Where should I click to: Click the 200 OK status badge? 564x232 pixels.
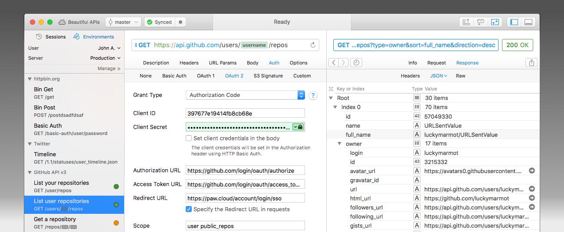tap(518, 45)
